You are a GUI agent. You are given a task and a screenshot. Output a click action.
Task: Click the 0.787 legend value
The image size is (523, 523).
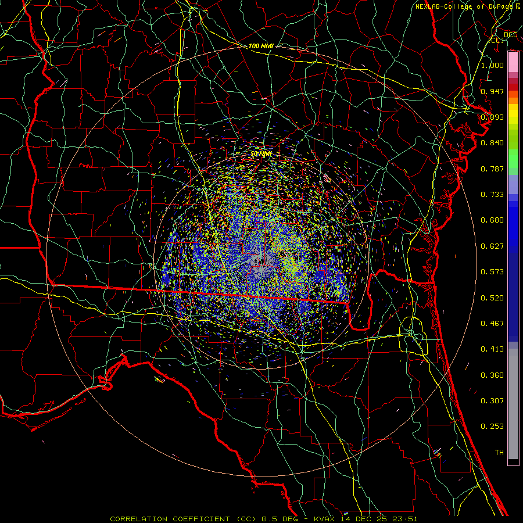click(x=492, y=169)
